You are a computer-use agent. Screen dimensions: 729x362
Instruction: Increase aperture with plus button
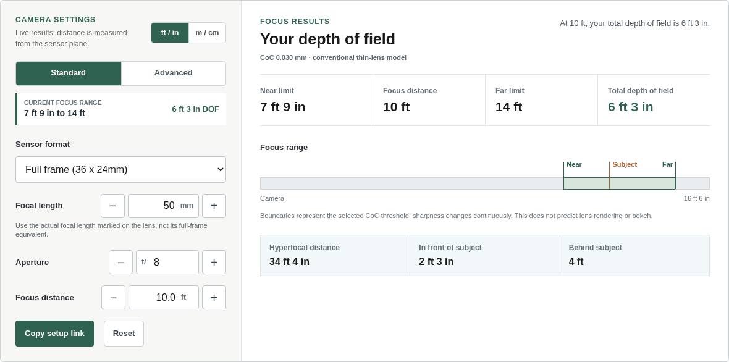pyautogui.click(x=214, y=262)
